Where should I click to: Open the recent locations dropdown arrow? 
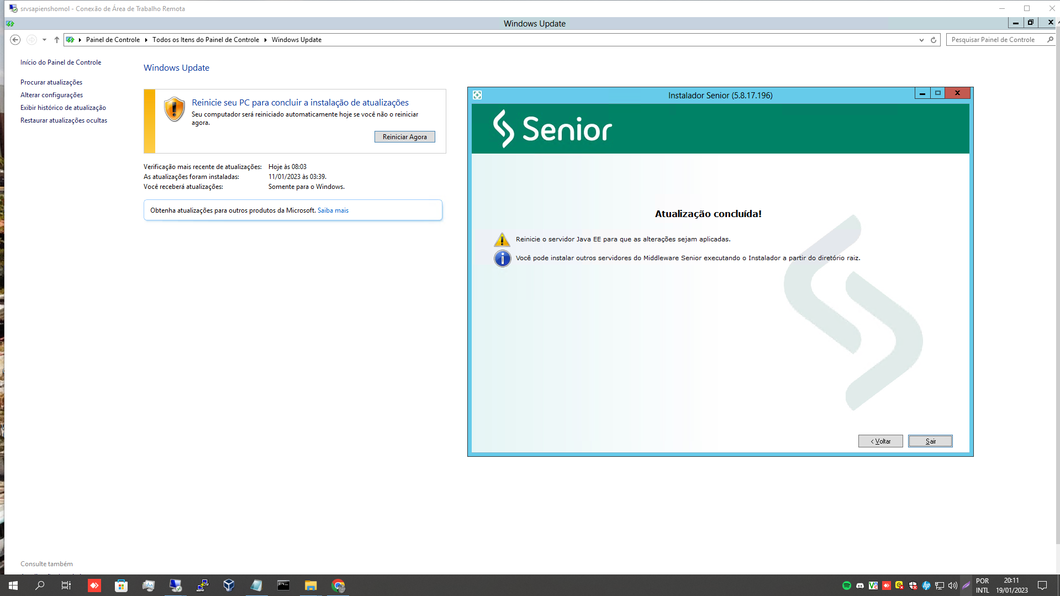(44, 40)
